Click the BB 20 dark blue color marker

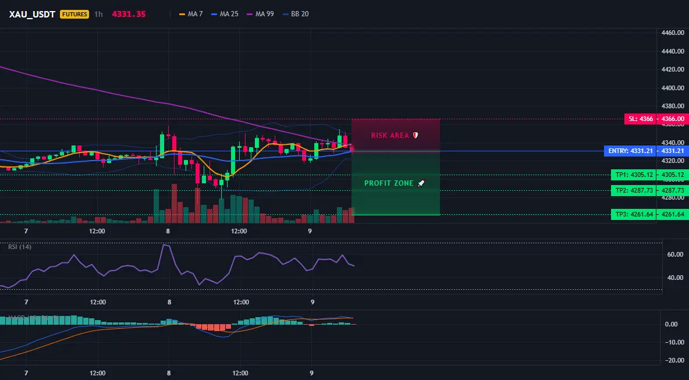(x=286, y=14)
